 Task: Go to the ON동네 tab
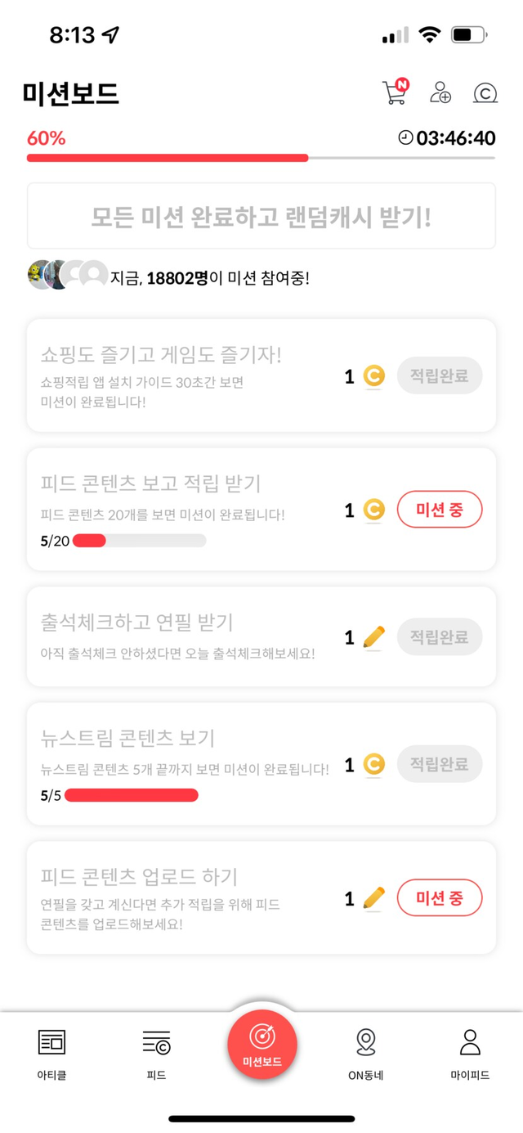pyautogui.click(x=365, y=1054)
